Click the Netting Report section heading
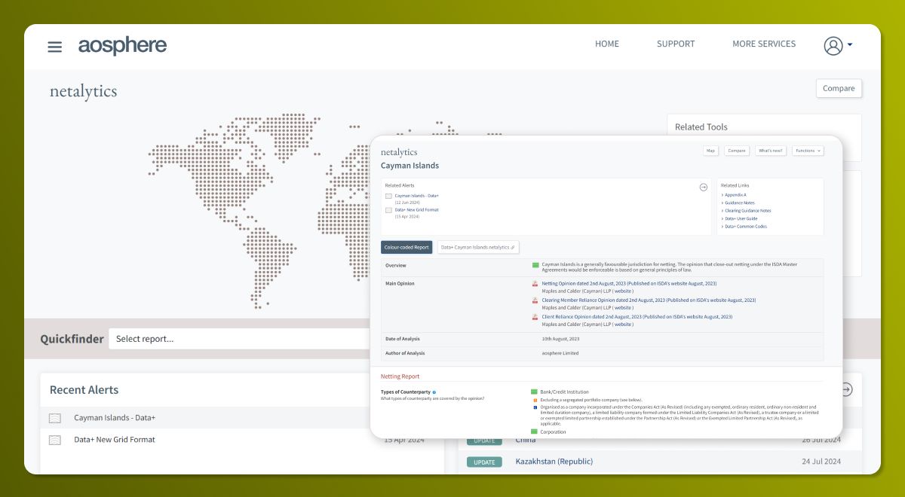Screen dimensions: 905x497 click(x=400, y=377)
